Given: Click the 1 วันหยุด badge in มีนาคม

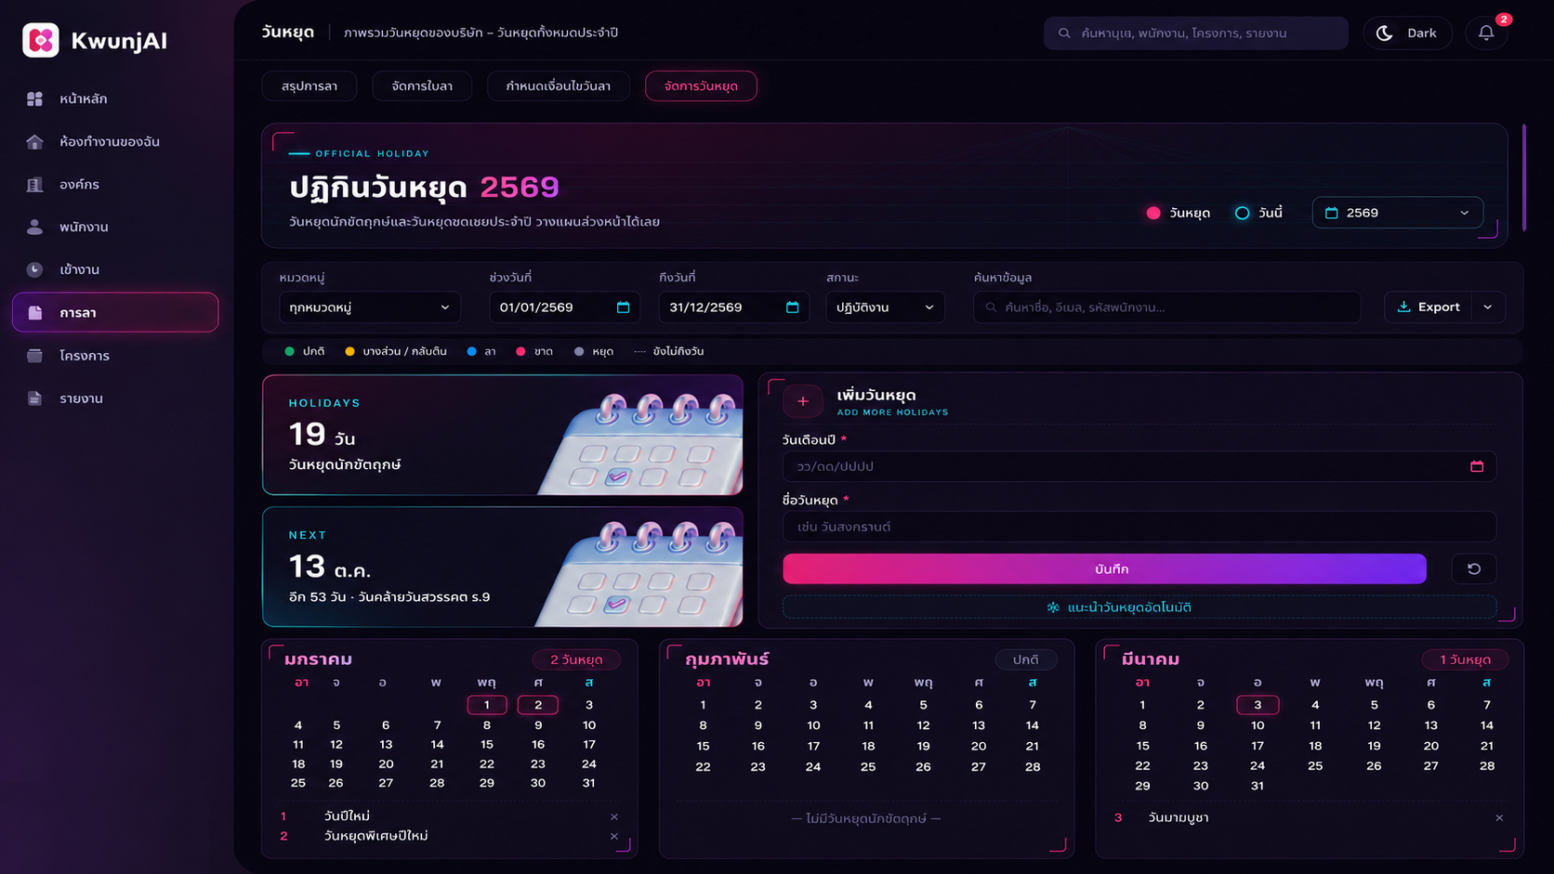Looking at the screenshot, I should coord(1465,659).
